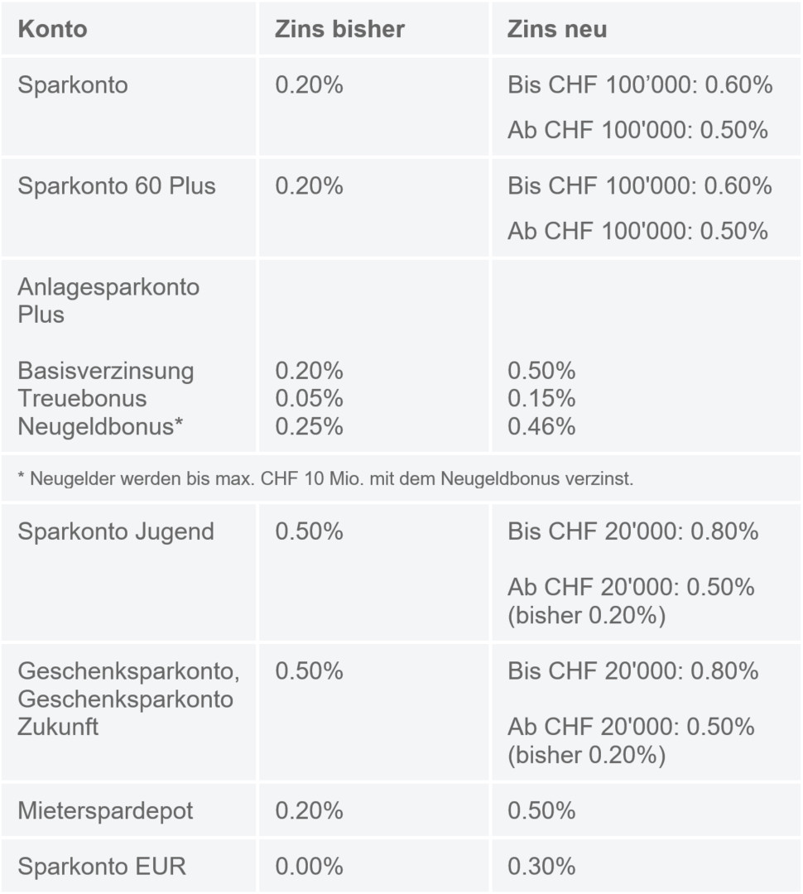Screen dimensions: 803x894
Task: Click the 'Konto' column header
Action: [x=52, y=29]
